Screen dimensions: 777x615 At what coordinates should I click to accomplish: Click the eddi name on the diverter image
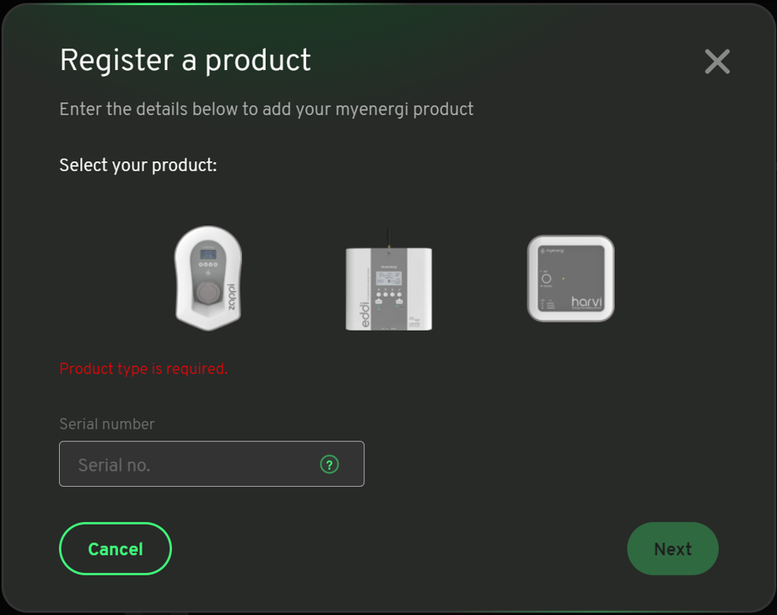(365, 315)
